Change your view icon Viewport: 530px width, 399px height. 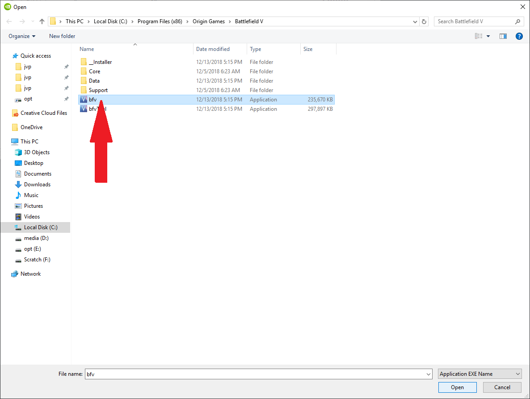[x=479, y=36]
